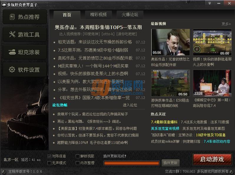The image size is (235, 175).
Task: Enable the 解锁视距 checkbox
Action: point(77,156)
